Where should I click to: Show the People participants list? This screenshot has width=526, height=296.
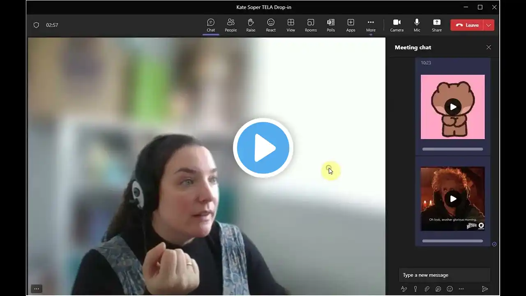tap(231, 25)
